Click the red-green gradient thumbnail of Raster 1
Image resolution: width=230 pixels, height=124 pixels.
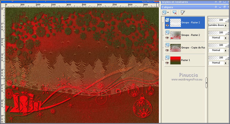tap(176, 60)
